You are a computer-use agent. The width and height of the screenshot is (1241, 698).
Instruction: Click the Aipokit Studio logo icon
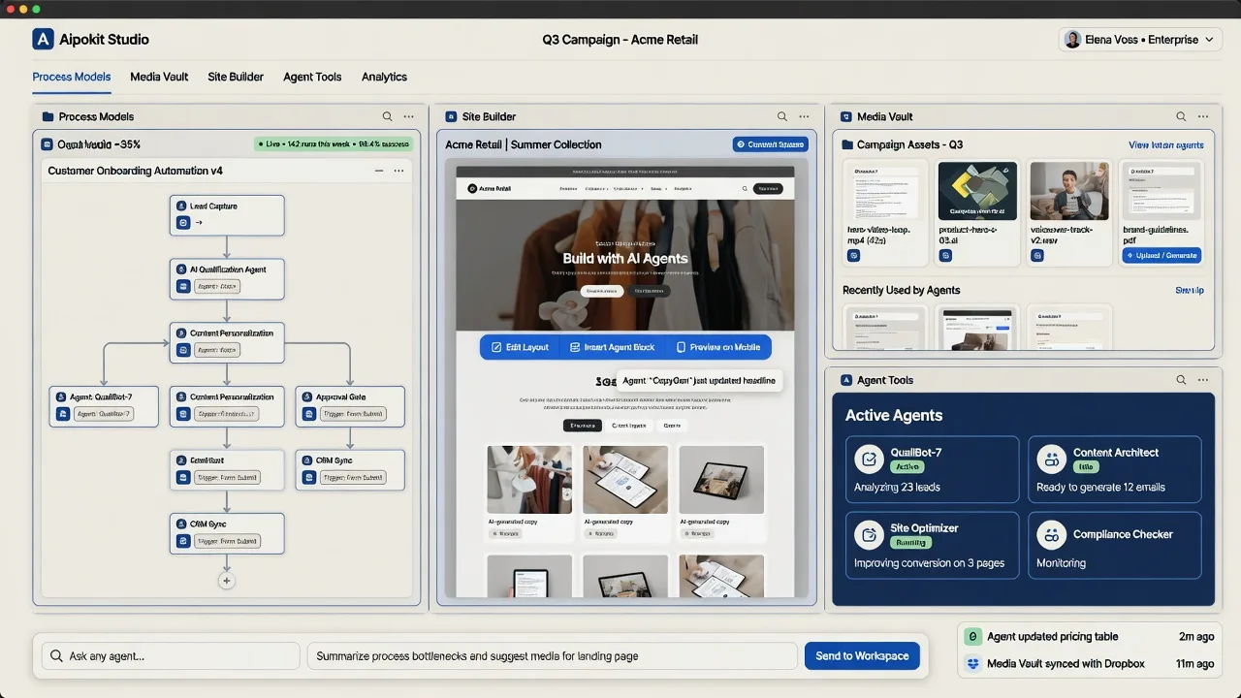click(43, 40)
